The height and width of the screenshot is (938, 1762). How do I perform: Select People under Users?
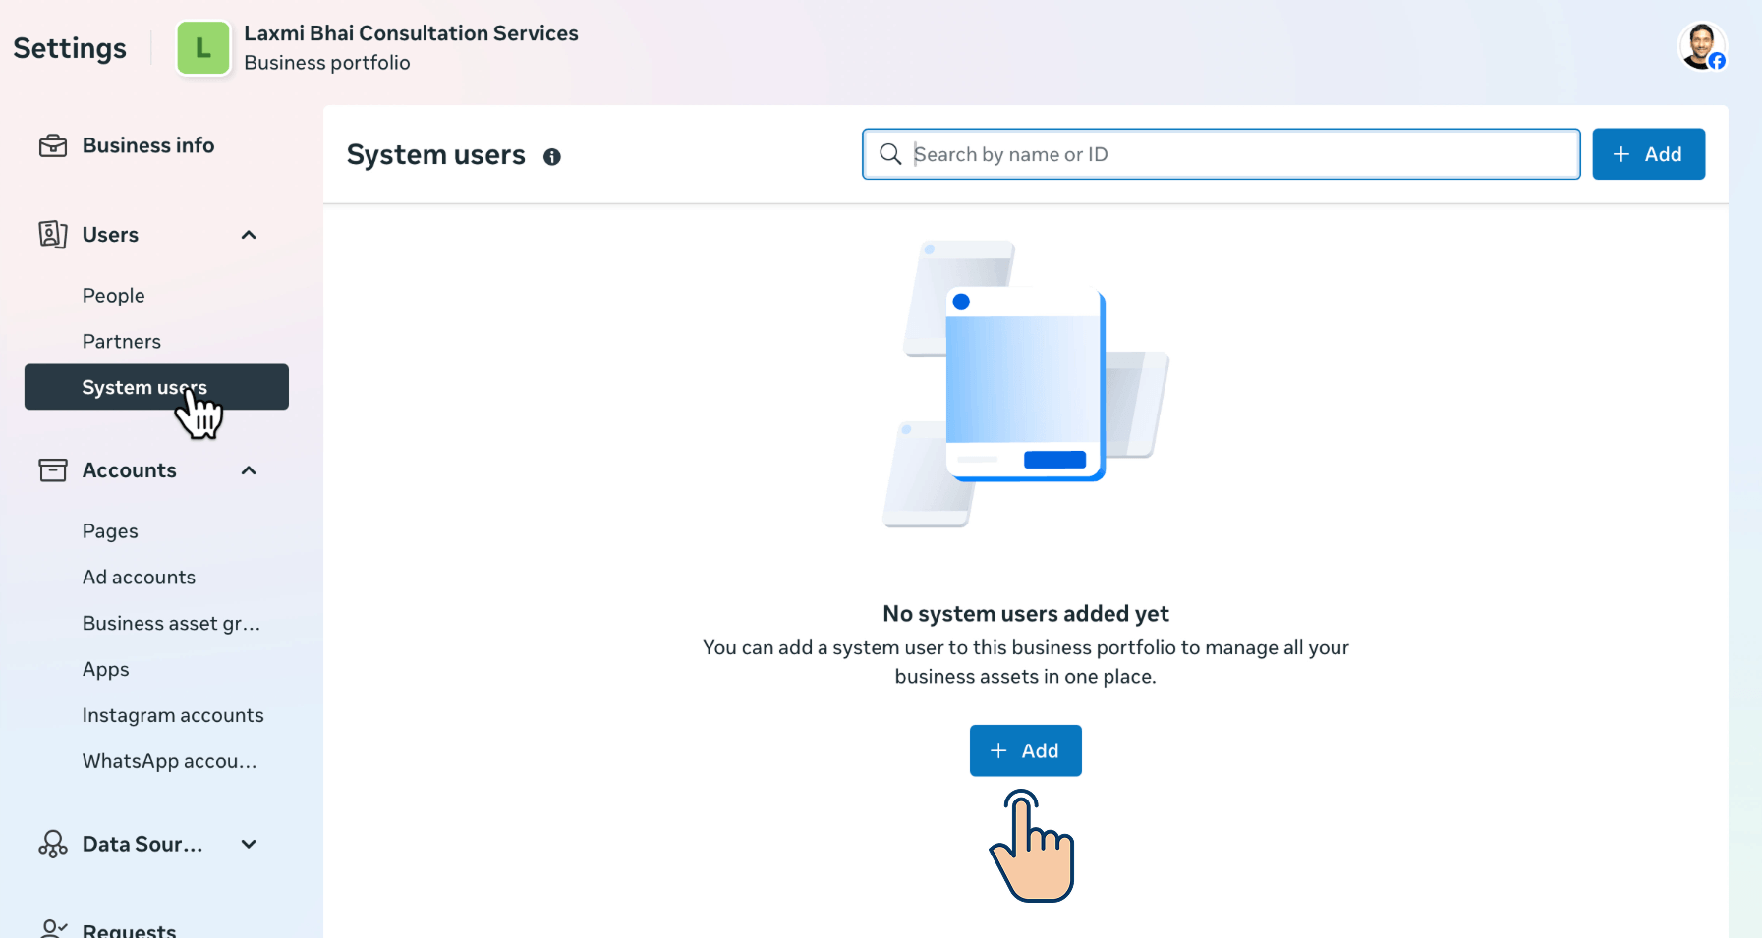tap(113, 296)
